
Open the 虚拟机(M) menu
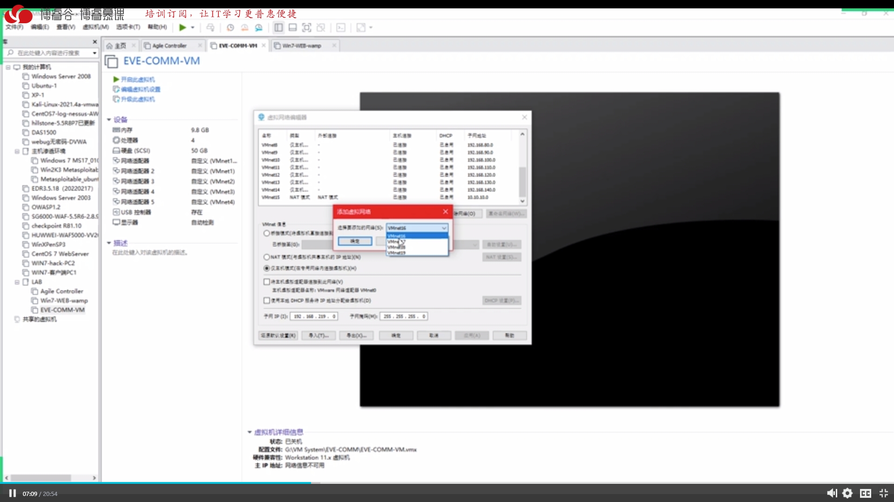(x=95, y=27)
